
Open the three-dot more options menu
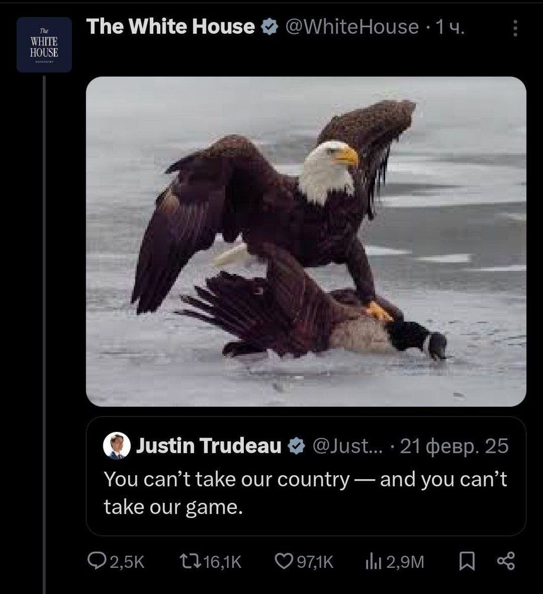515,28
